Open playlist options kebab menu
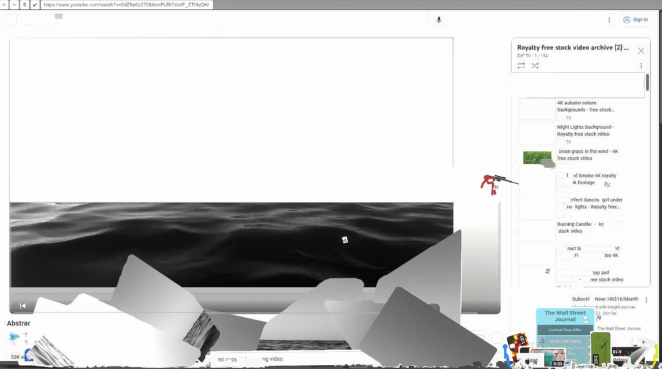Image resolution: width=662 pixels, height=369 pixels. (641, 66)
